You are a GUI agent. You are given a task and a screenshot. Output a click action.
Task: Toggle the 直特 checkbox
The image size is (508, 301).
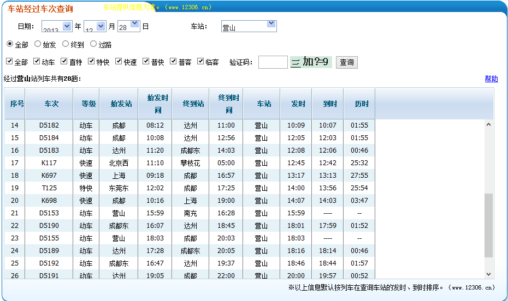[64, 62]
